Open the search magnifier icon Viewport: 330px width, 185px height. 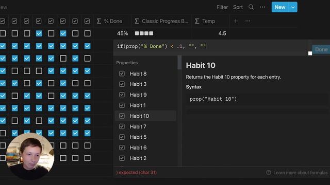(251, 7)
